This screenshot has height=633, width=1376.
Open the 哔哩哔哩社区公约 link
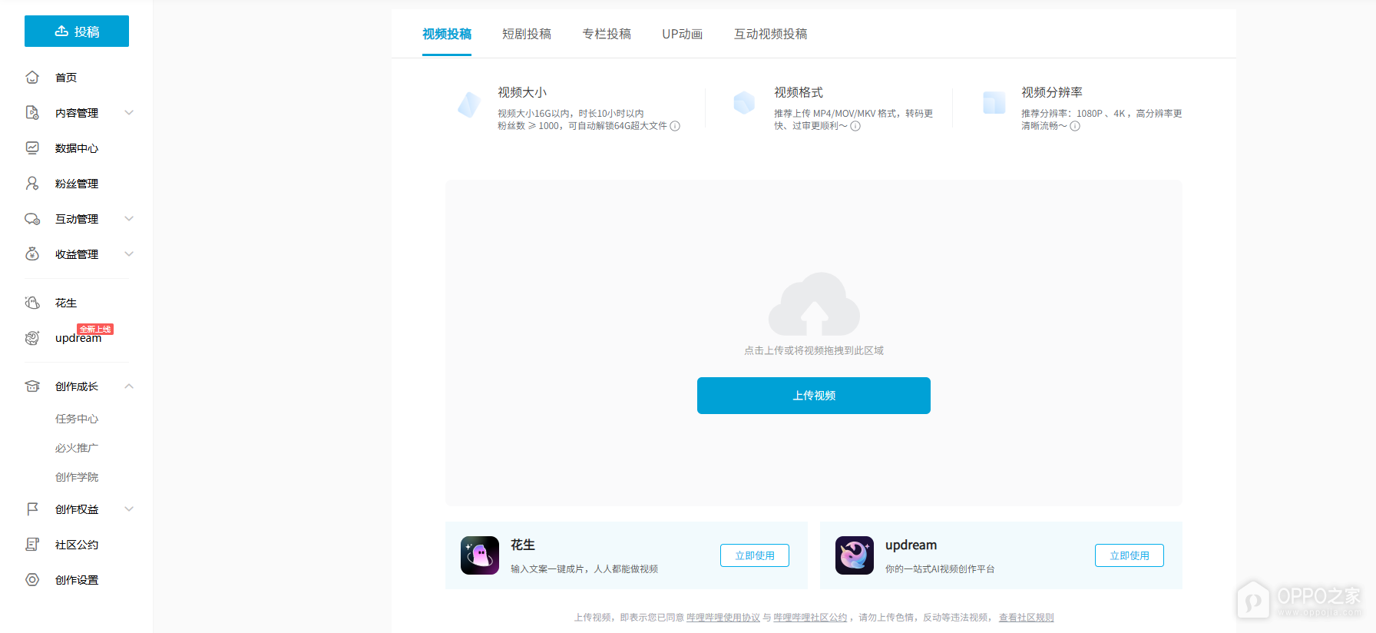[810, 618]
